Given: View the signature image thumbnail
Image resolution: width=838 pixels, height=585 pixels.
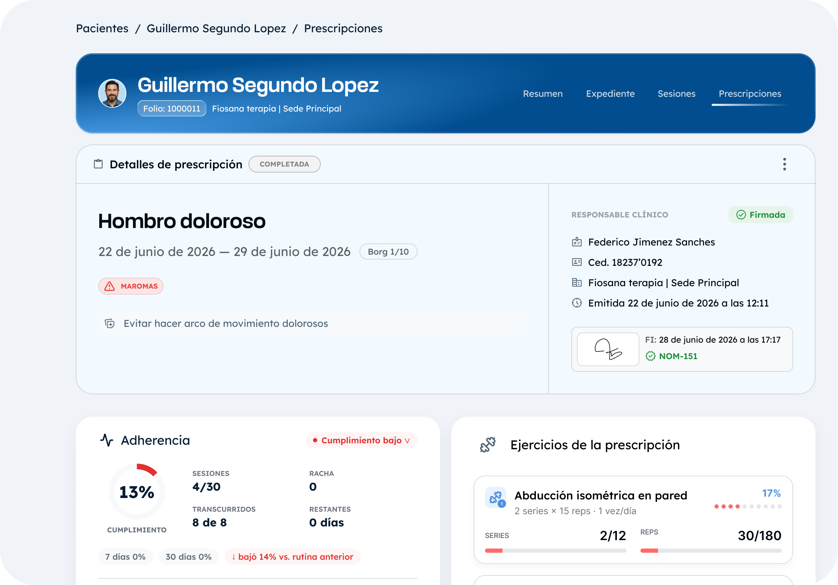Looking at the screenshot, I should pos(608,349).
